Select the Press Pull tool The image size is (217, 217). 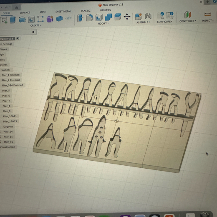(80, 18)
